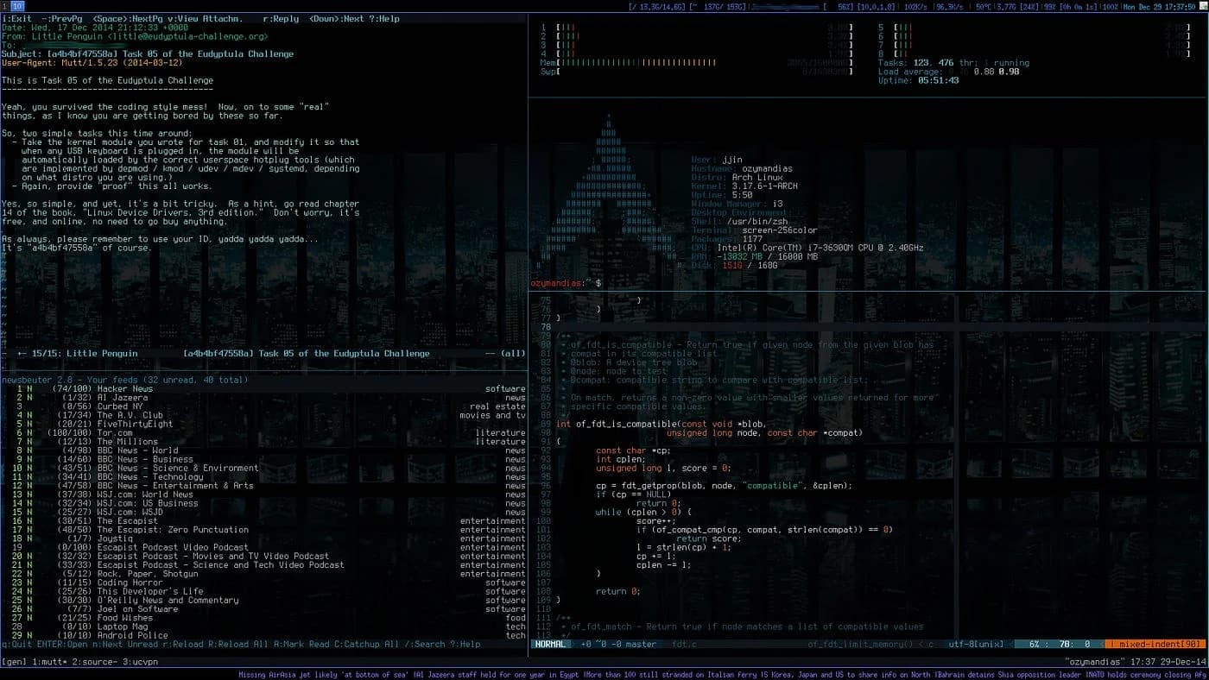The height and width of the screenshot is (680, 1209).
Task: Click the tray icon at top right corner
Action: click(x=1204, y=4)
